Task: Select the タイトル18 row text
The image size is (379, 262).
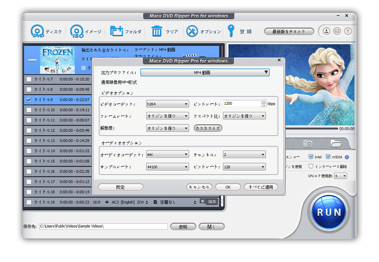Action: 45,192
